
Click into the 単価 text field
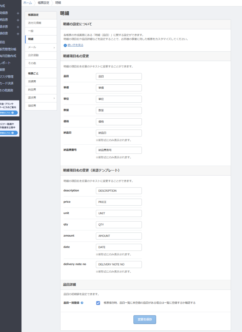click(119, 88)
